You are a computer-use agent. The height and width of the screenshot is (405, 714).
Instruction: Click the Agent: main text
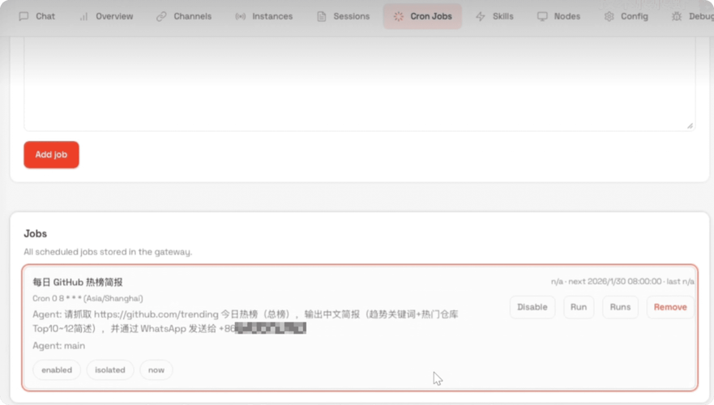[58, 346]
